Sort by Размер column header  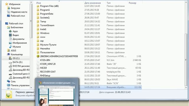[133, 3]
